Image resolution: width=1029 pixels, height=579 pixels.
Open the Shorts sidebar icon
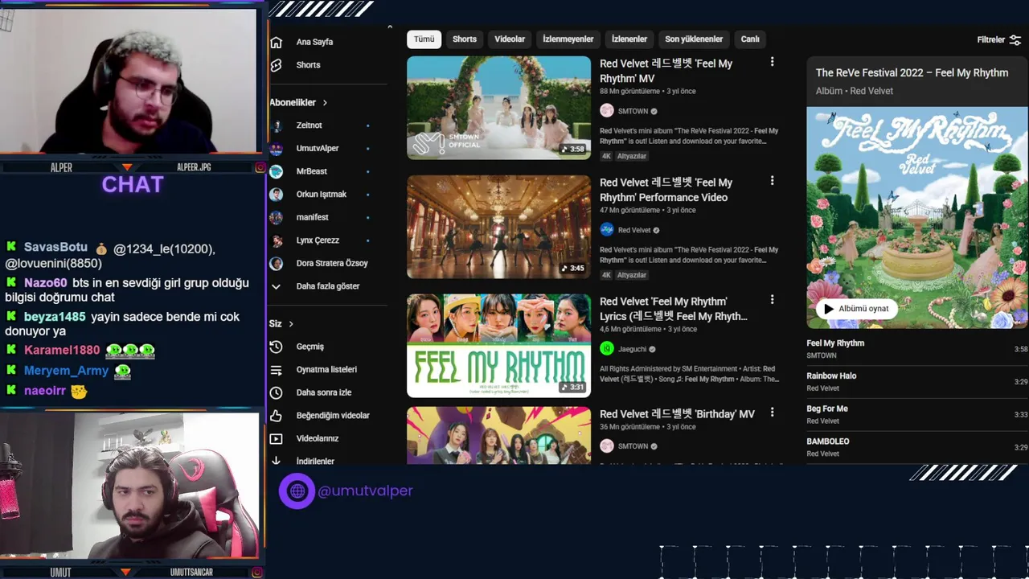[x=276, y=65]
